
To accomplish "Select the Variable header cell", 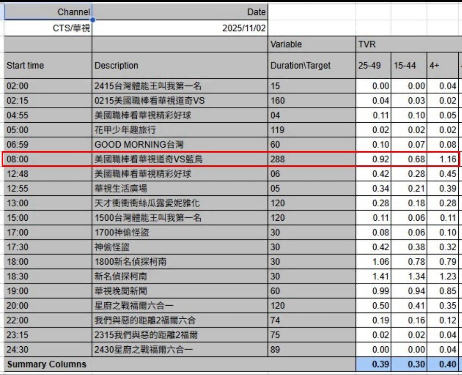I will [311, 44].
